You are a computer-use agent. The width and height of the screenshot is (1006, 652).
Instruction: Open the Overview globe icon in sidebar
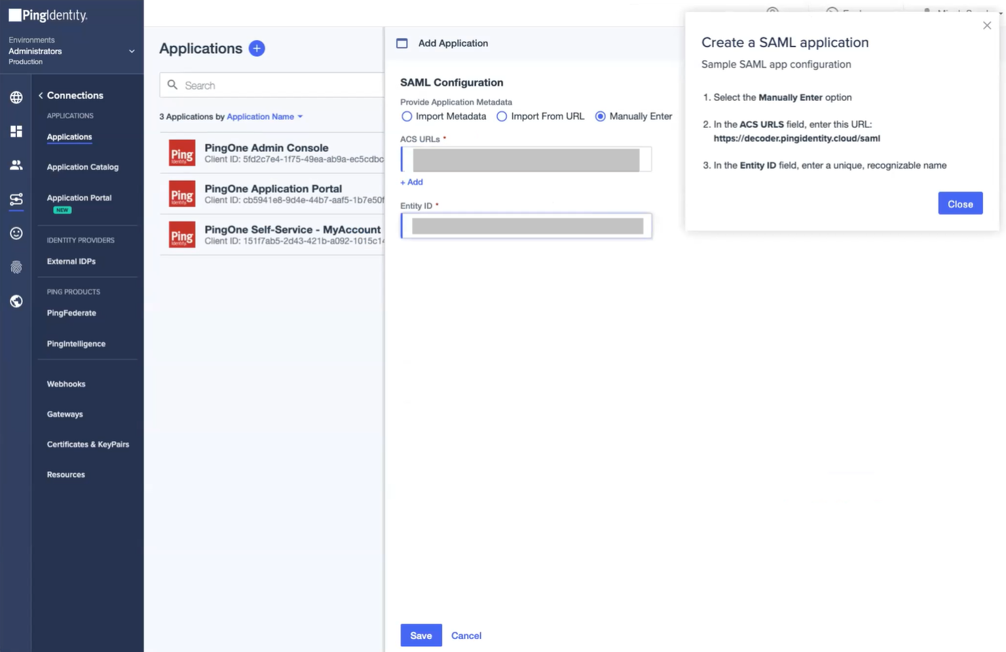[x=16, y=97]
